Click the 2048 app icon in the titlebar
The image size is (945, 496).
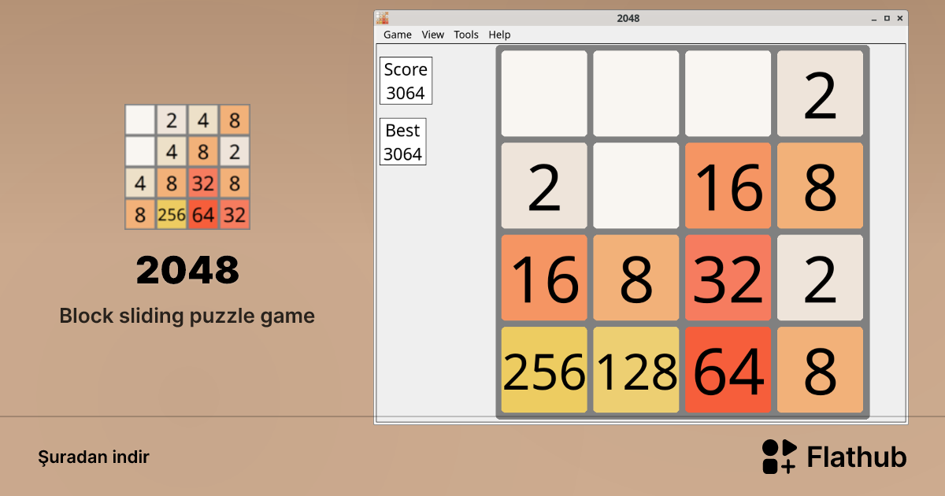381,17
